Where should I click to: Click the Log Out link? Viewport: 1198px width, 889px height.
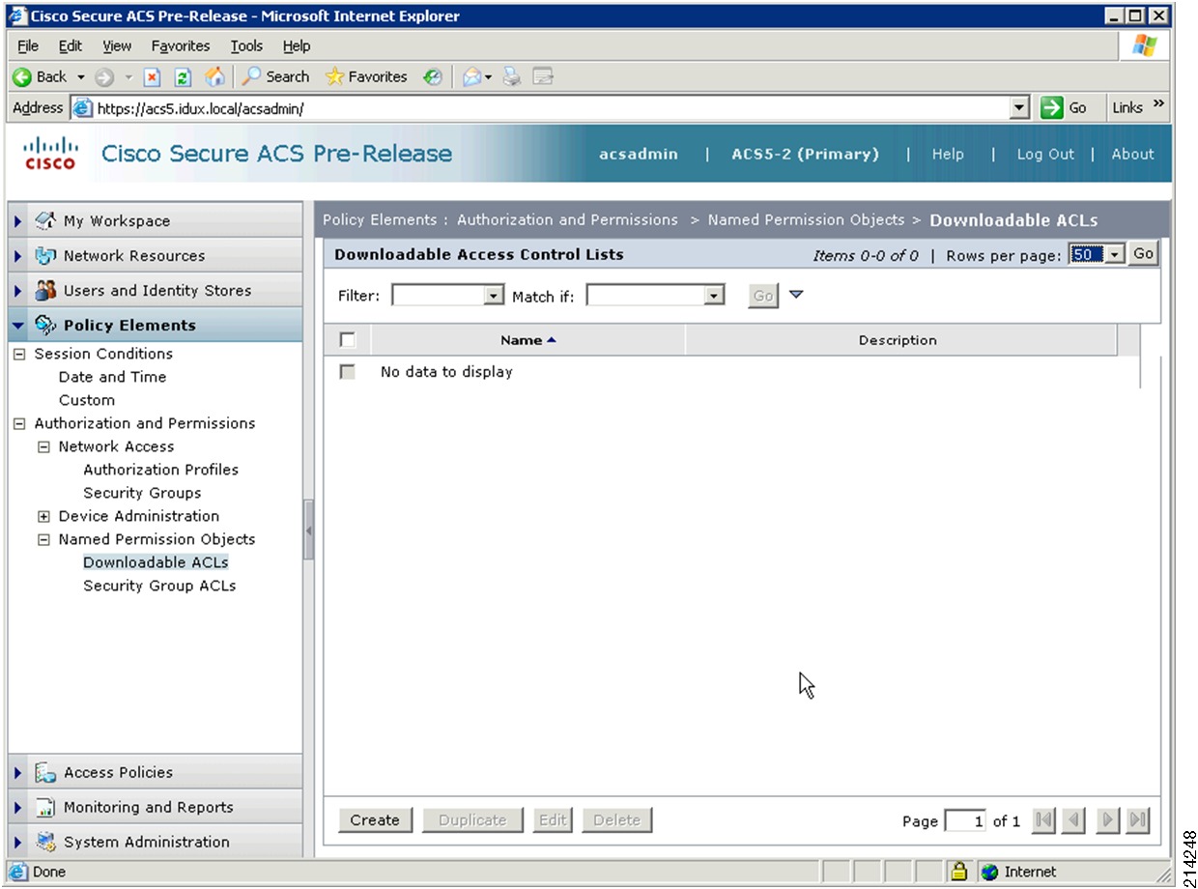coord(1045,155)
